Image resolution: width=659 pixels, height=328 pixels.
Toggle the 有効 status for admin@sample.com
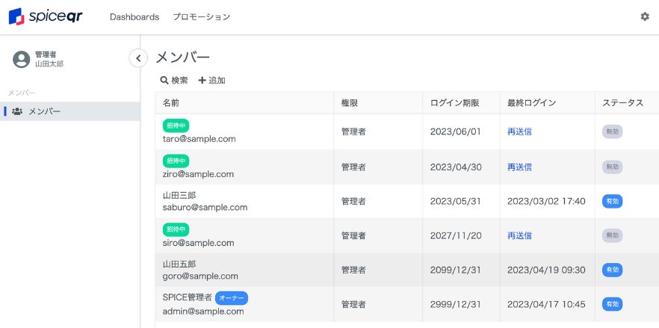[x=612, y=304]
